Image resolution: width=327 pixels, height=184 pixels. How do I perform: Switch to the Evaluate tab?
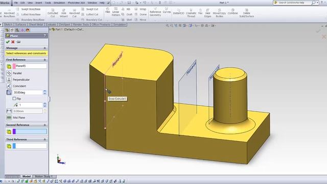(51, 25)
